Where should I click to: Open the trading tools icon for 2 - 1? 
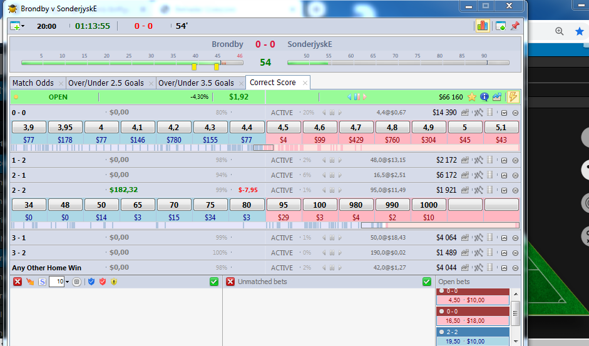(x=478, y=175)
